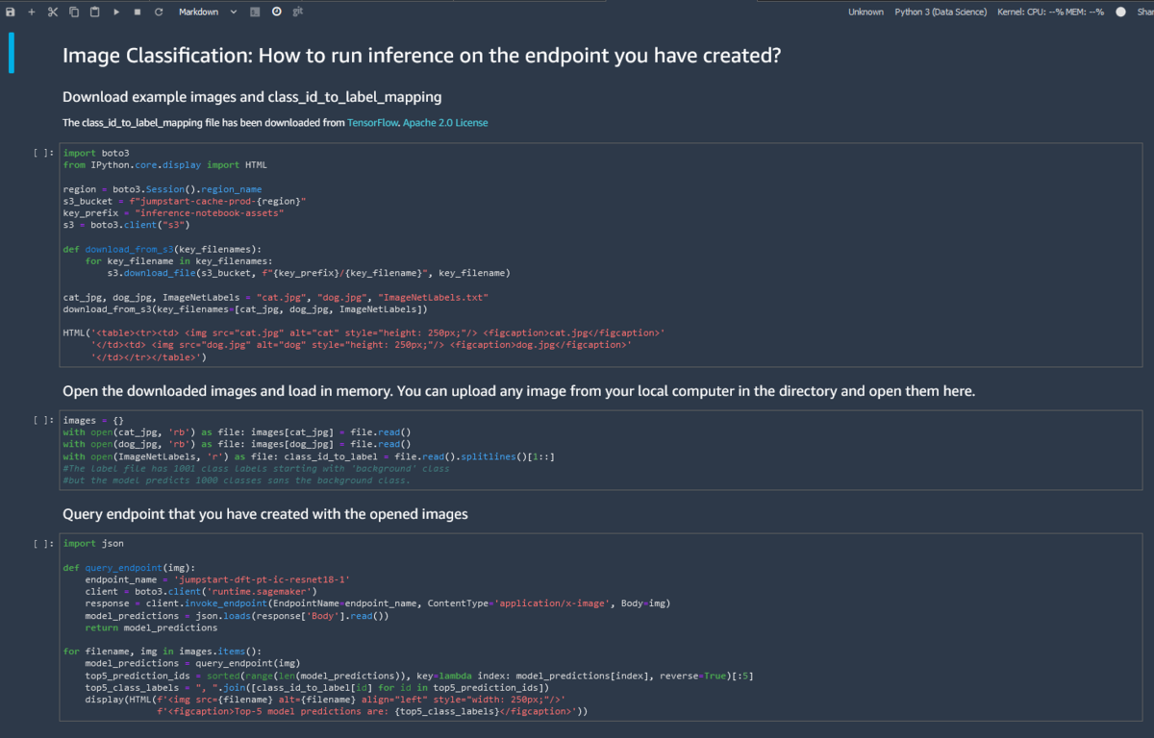Screen dimensions: 1154x738
Task: Collapse the title cell using its blue bar
Action: [12, 53]
